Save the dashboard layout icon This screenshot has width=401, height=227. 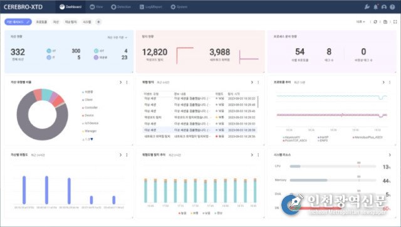pyautogui.click(x=385, y=22)
